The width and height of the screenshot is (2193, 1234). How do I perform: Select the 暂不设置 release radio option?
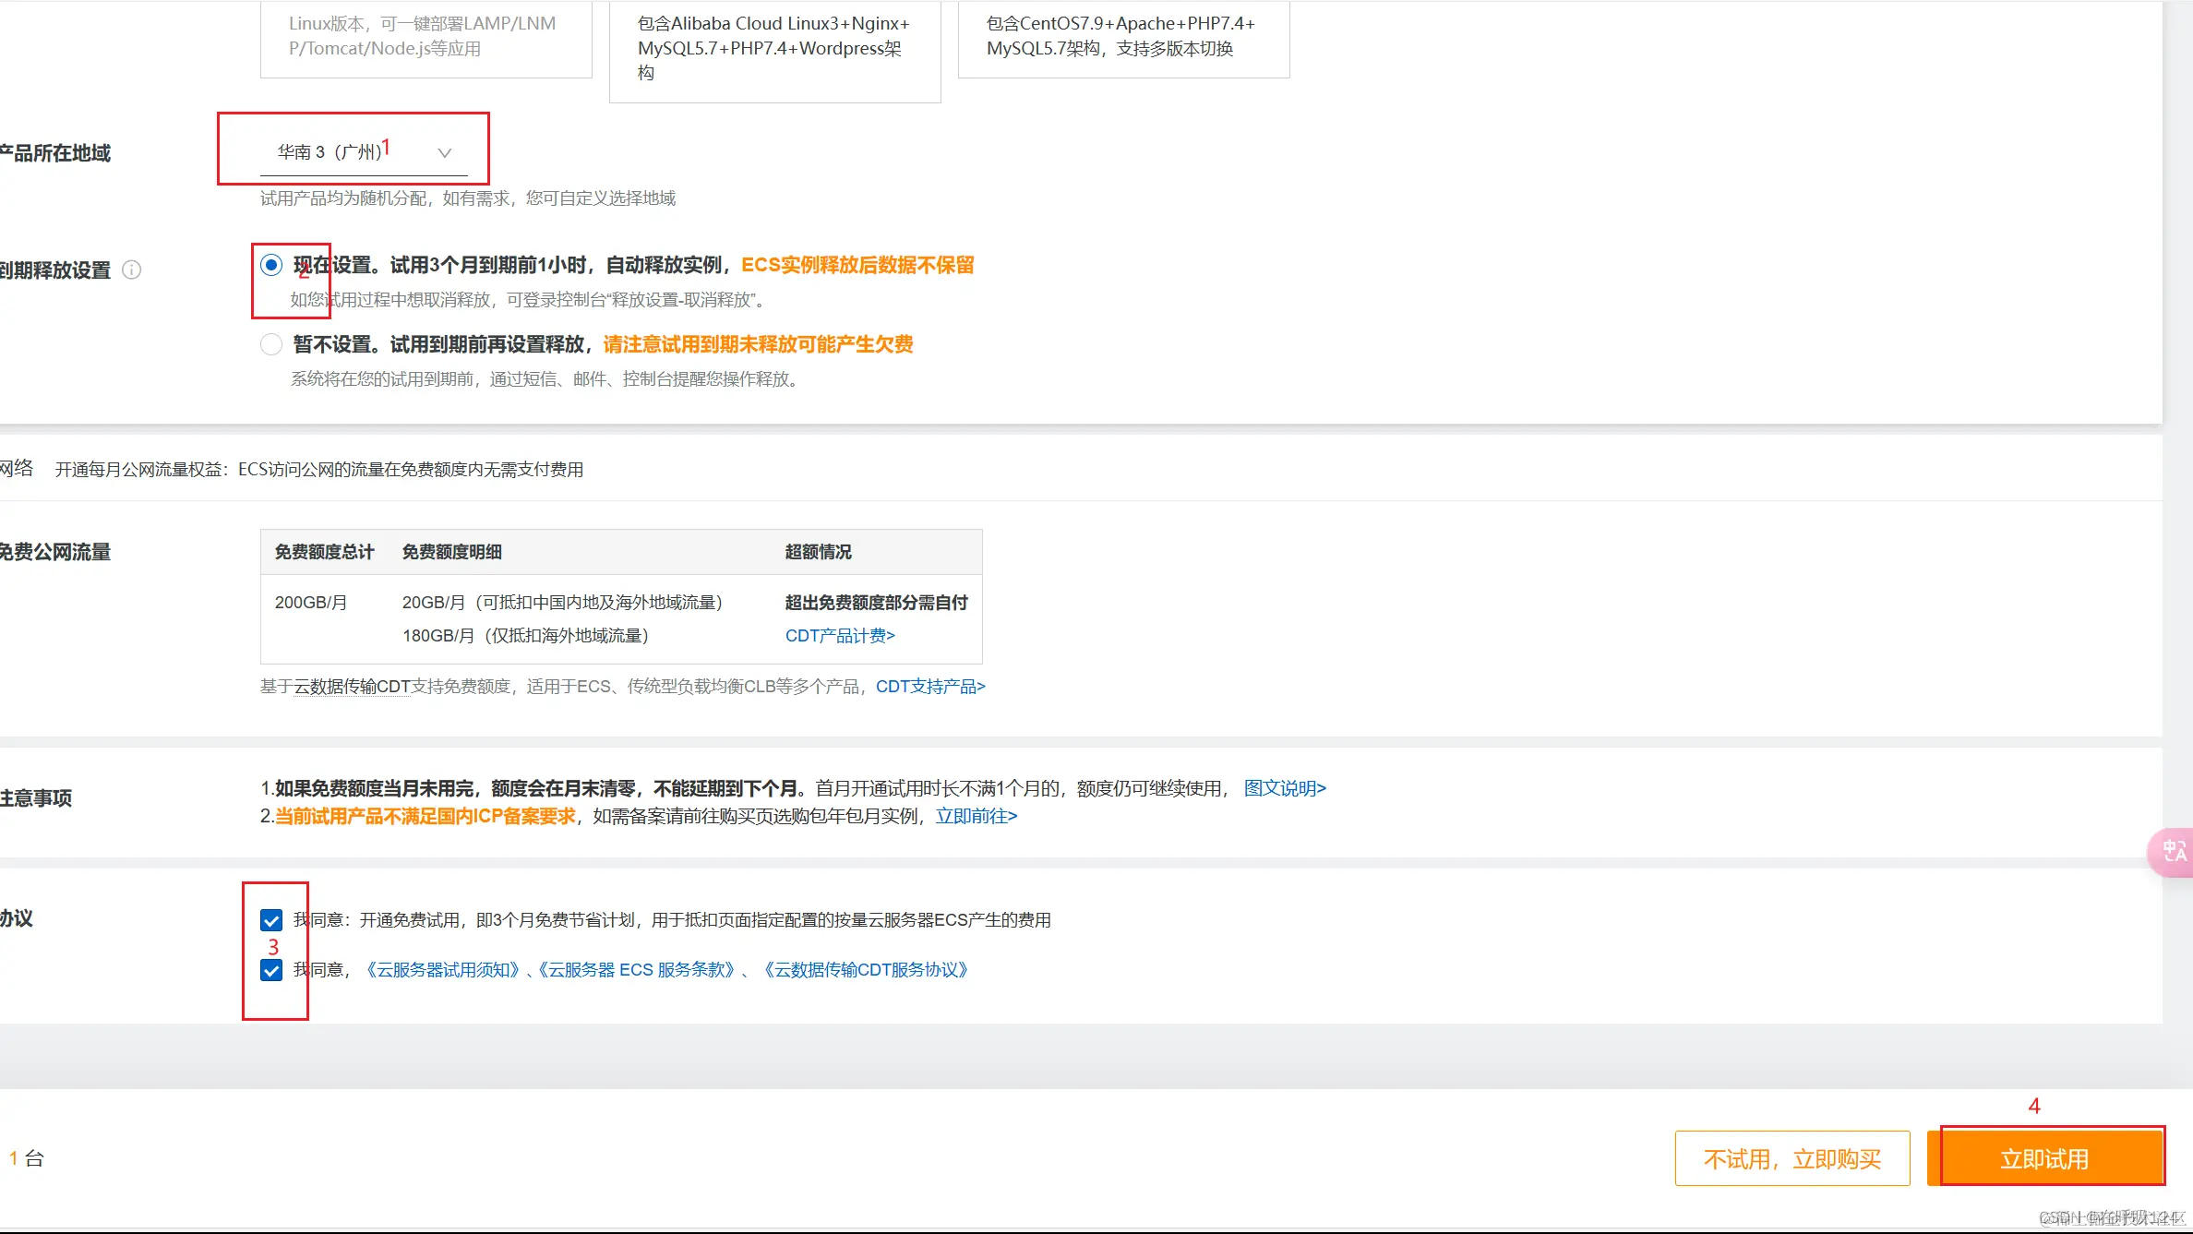click(x=270, y=344)
